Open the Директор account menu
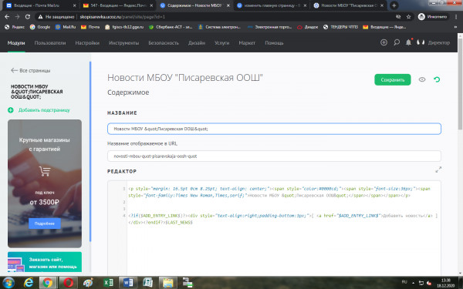This screenshot has height=289, width=463. coord(434,42)
